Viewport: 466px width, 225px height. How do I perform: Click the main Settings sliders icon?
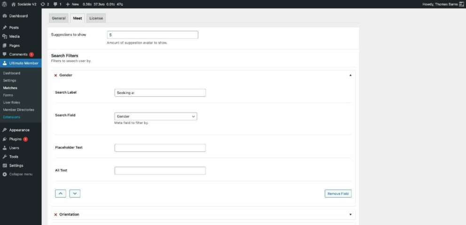pyautogui.click(x=4, y=166)
